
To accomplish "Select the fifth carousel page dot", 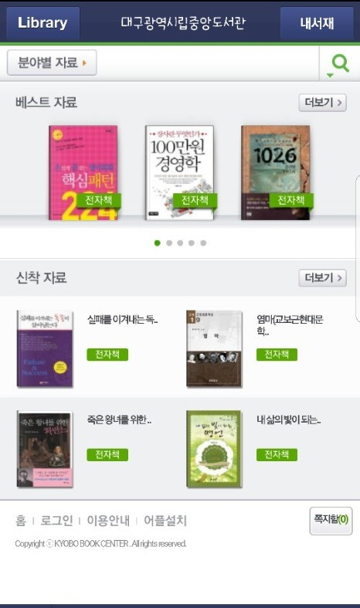I will [x=203, y=243].
